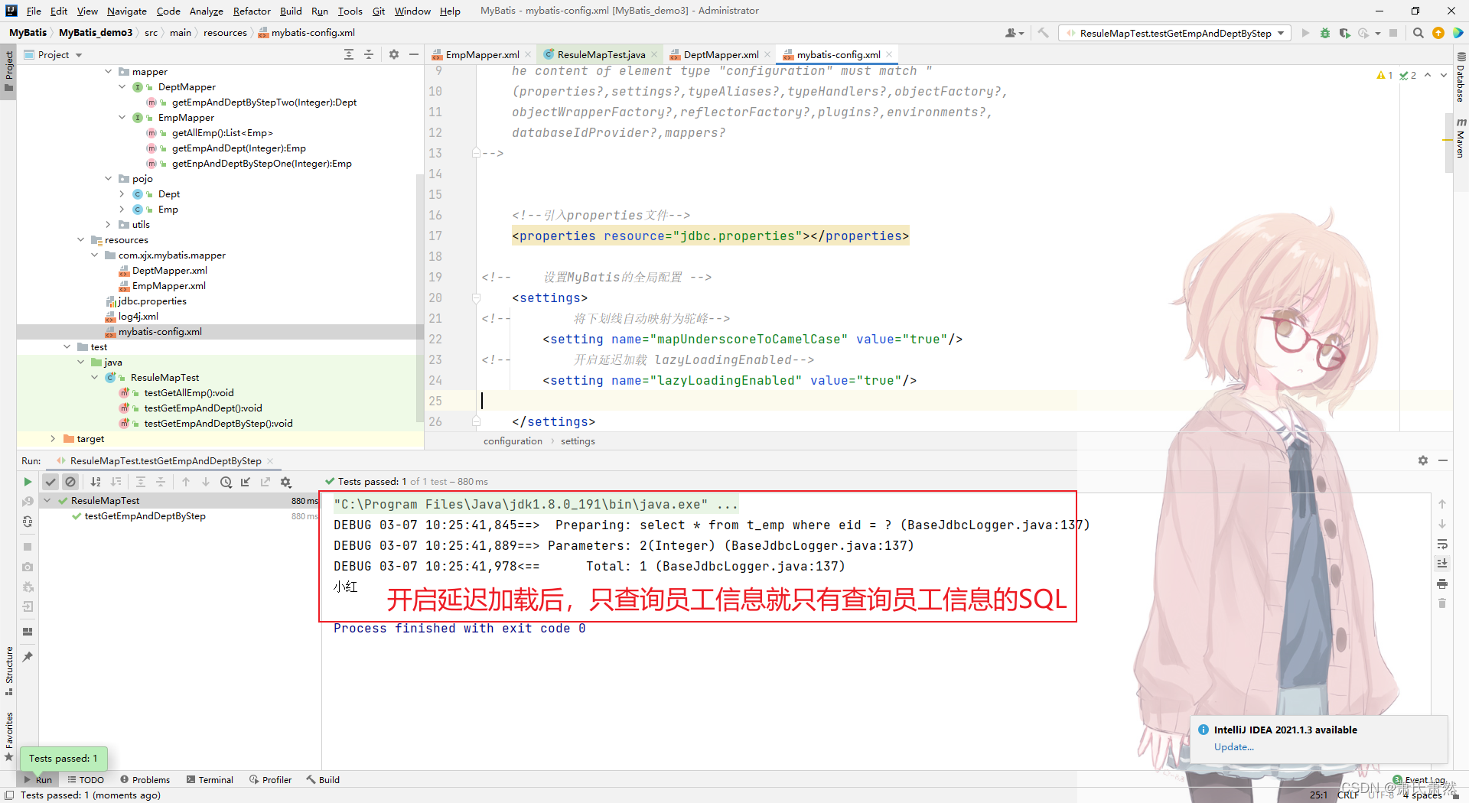Click Print console output icon
Image resolution: width=1469 pixels, height=803 pixels.
(1442, 584)
